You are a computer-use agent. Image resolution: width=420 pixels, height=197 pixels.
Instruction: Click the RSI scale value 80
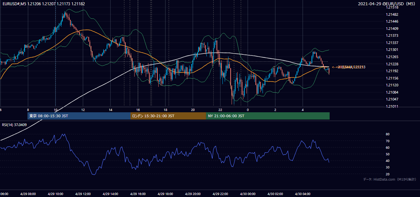point(388,134)
